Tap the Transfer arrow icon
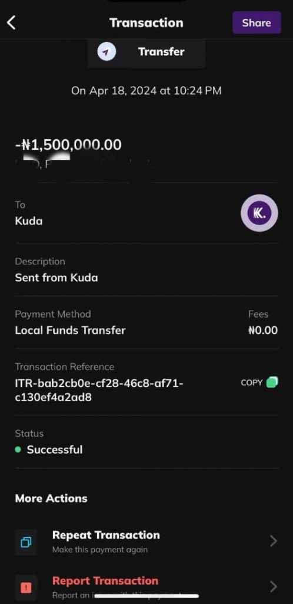This screenshot has height=604, width=293. pyautogui.click(x=106, y=52)
